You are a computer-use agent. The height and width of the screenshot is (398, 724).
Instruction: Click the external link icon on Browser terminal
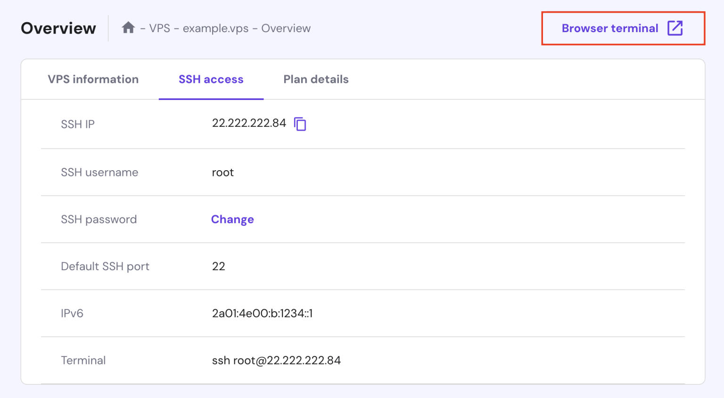(x=676, y=28)
